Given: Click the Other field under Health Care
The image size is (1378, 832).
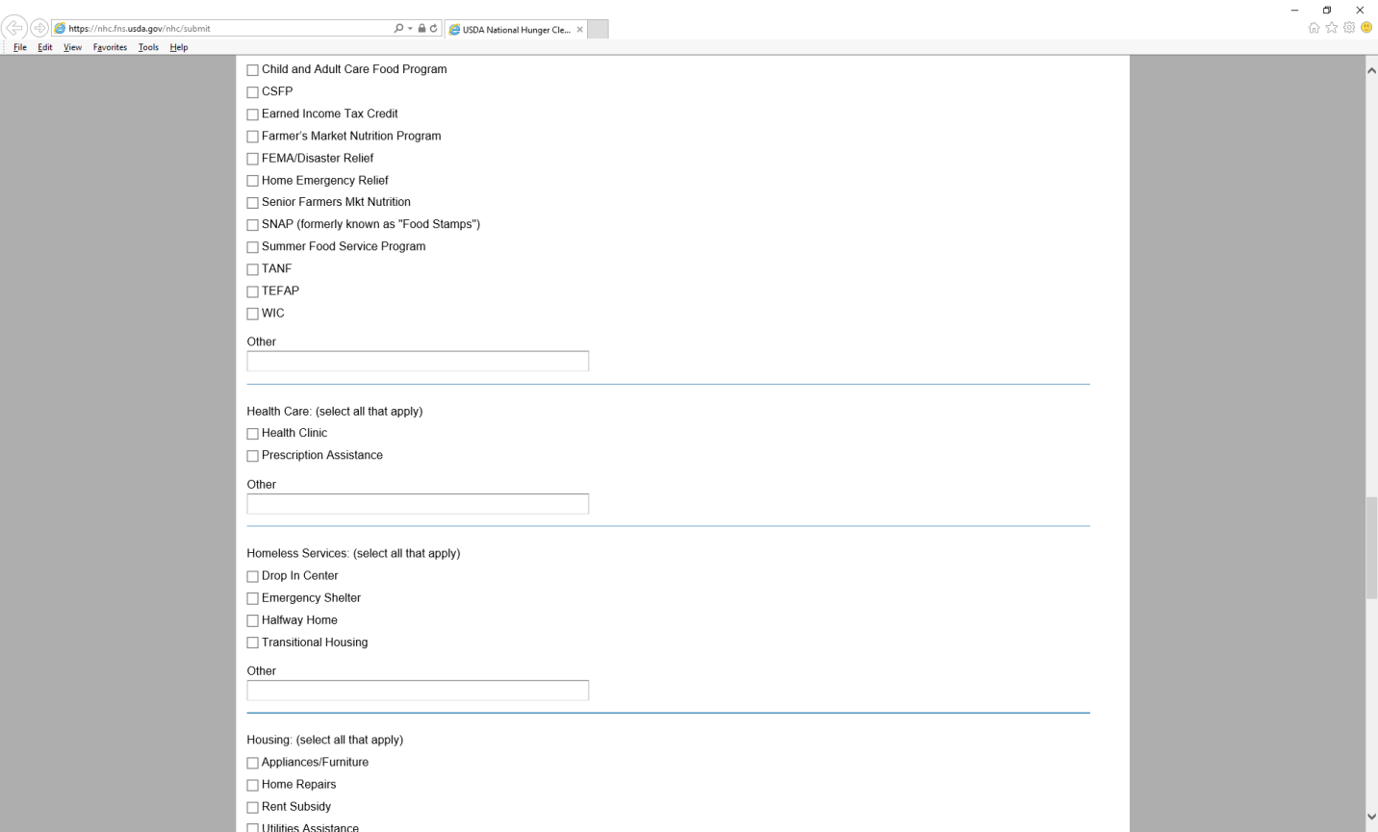Looking at the screenshot, I should (418, 504).
